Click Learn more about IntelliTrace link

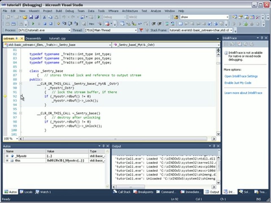243,93
